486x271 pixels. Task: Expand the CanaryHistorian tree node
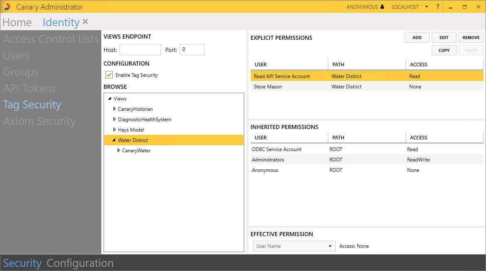[115, 109]
